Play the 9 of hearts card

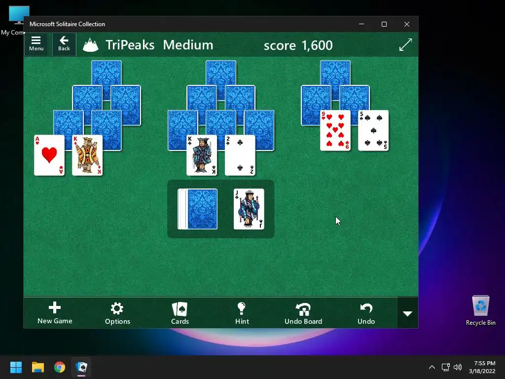[335, 130]
